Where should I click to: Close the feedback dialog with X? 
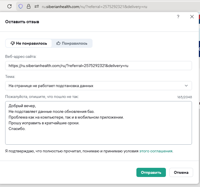(x=192, y=17)
